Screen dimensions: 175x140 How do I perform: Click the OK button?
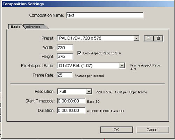pos(117,130)
